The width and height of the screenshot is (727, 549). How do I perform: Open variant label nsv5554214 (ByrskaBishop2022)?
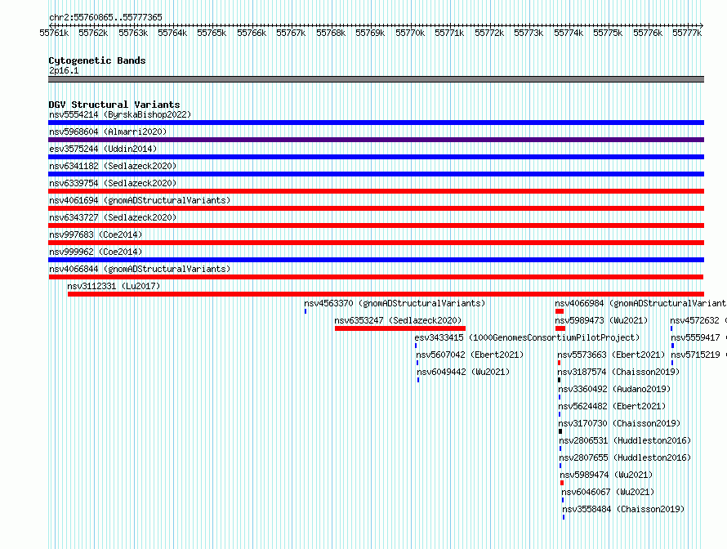click(120, 114)
